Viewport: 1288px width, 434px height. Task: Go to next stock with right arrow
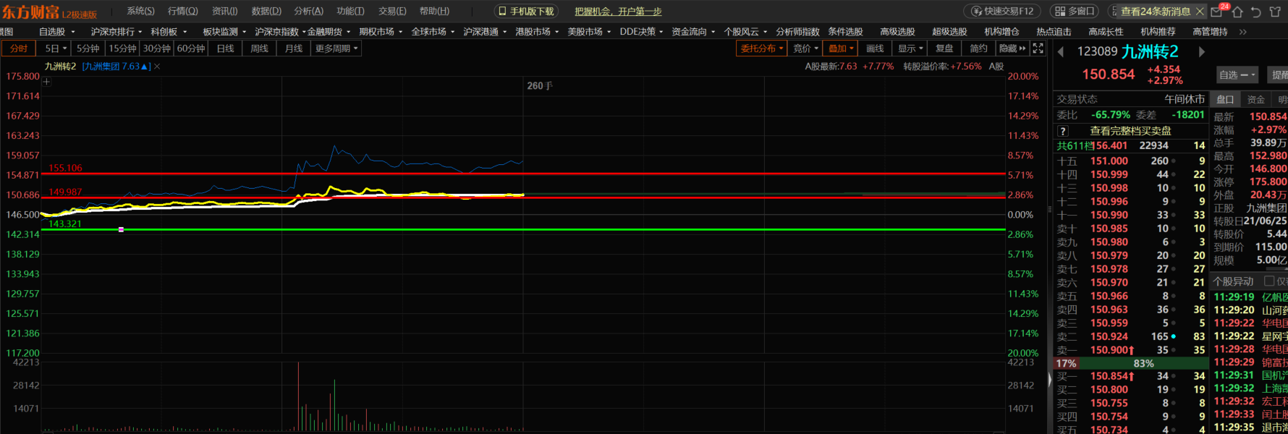point(1201,52)
